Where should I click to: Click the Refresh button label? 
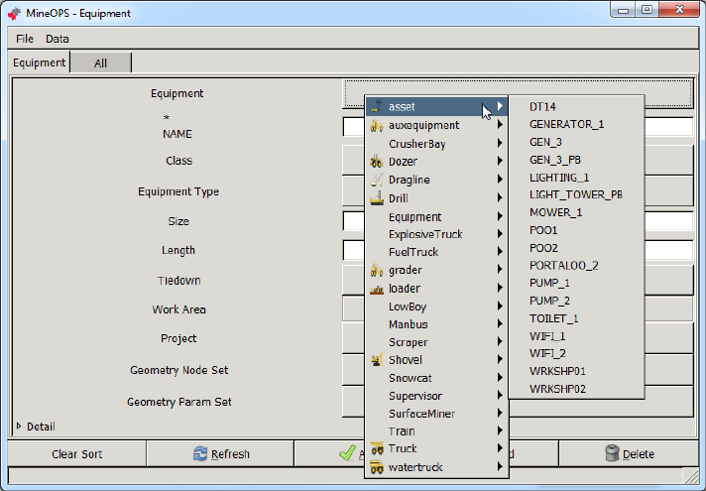tap(230, 454)
